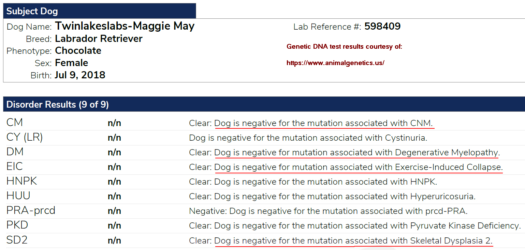525x250 pixels.
Task: Click the underlined CNM result text
Action: 324,123
